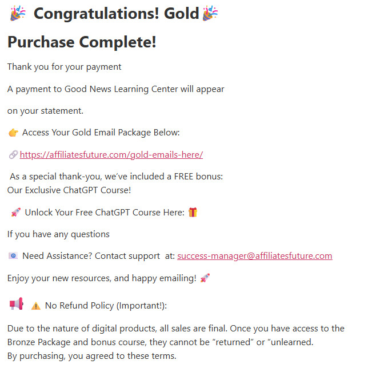Click 'Our Exclusive ChatGPT Course!' text
The width and height of the screenshot is (372, 372).
(69, 190)
